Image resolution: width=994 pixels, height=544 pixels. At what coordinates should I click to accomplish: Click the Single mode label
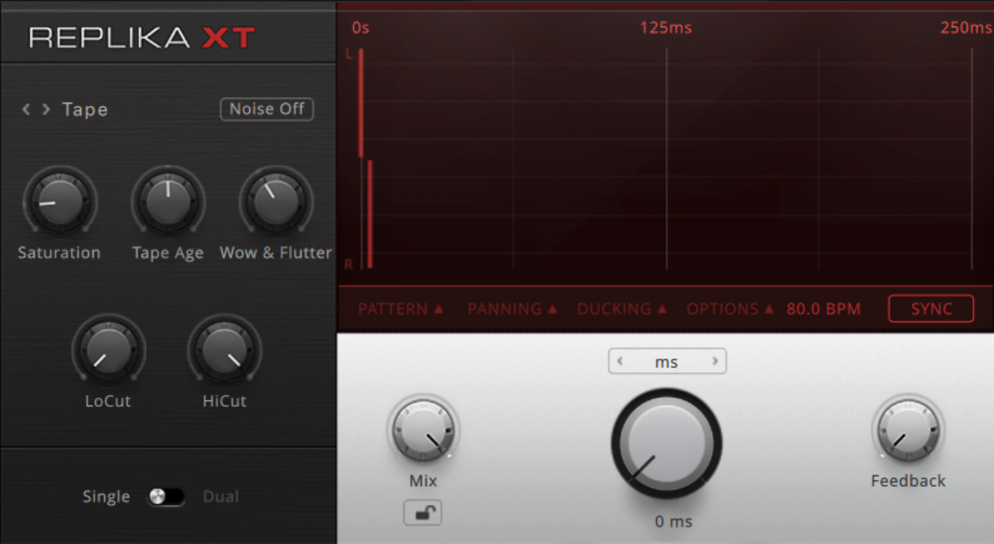106,497
